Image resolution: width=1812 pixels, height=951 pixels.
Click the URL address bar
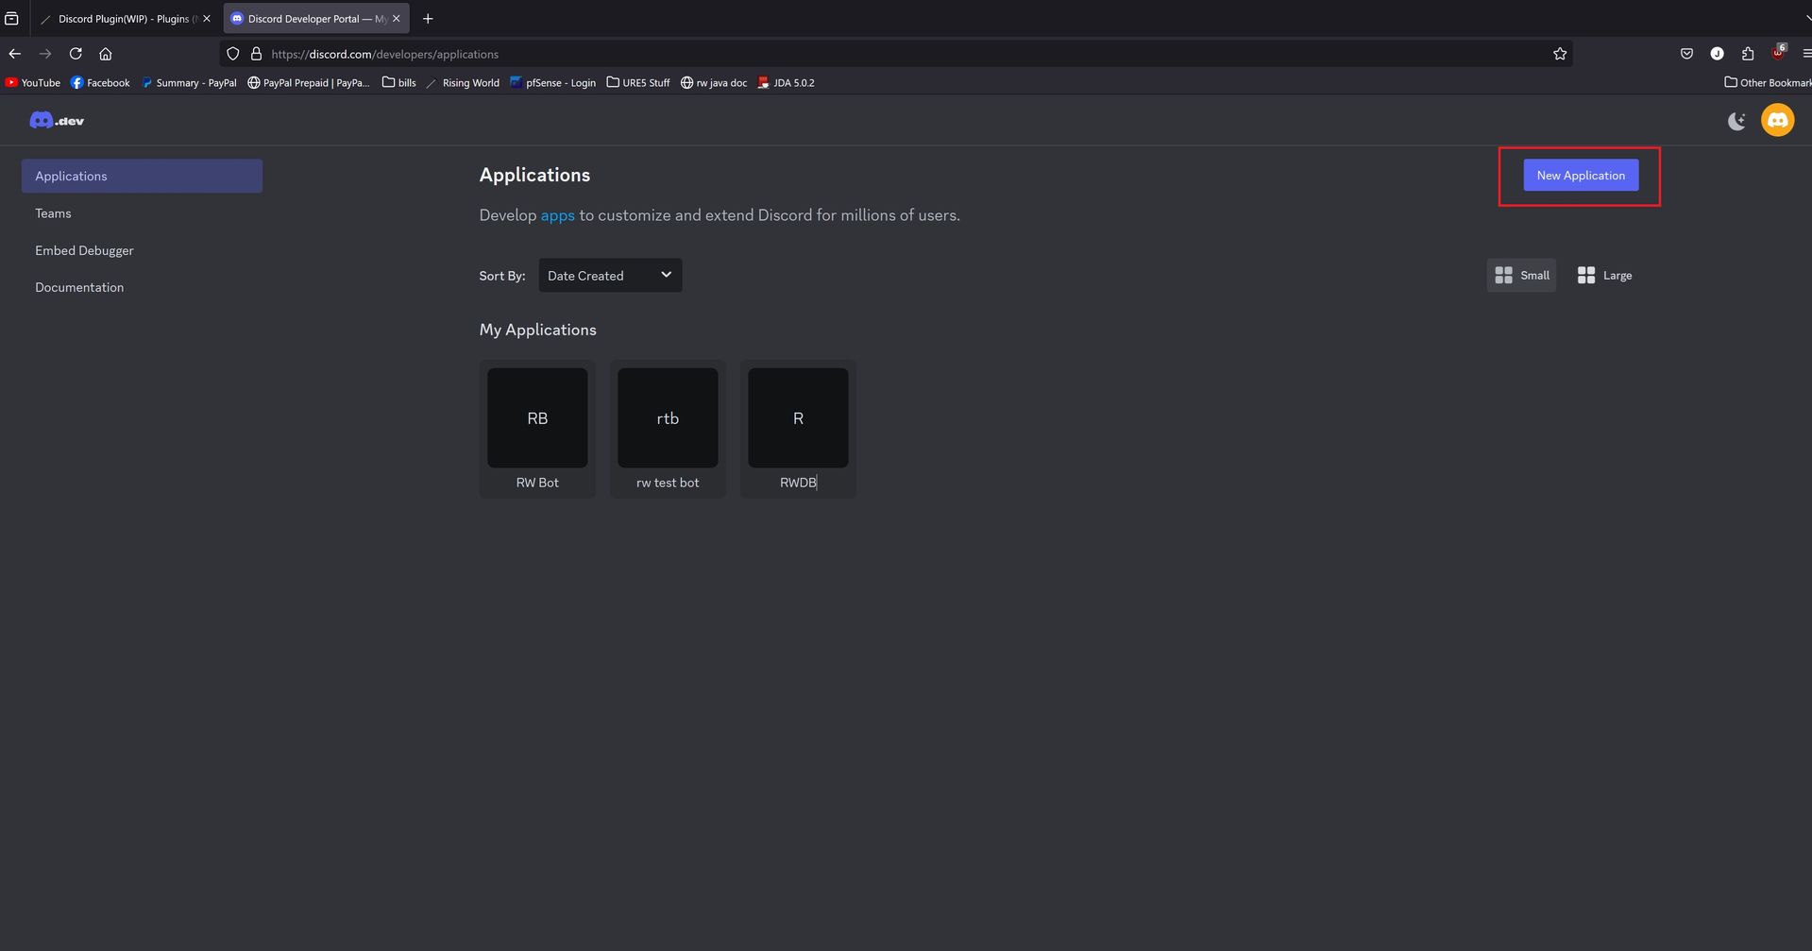click(850, 54)
